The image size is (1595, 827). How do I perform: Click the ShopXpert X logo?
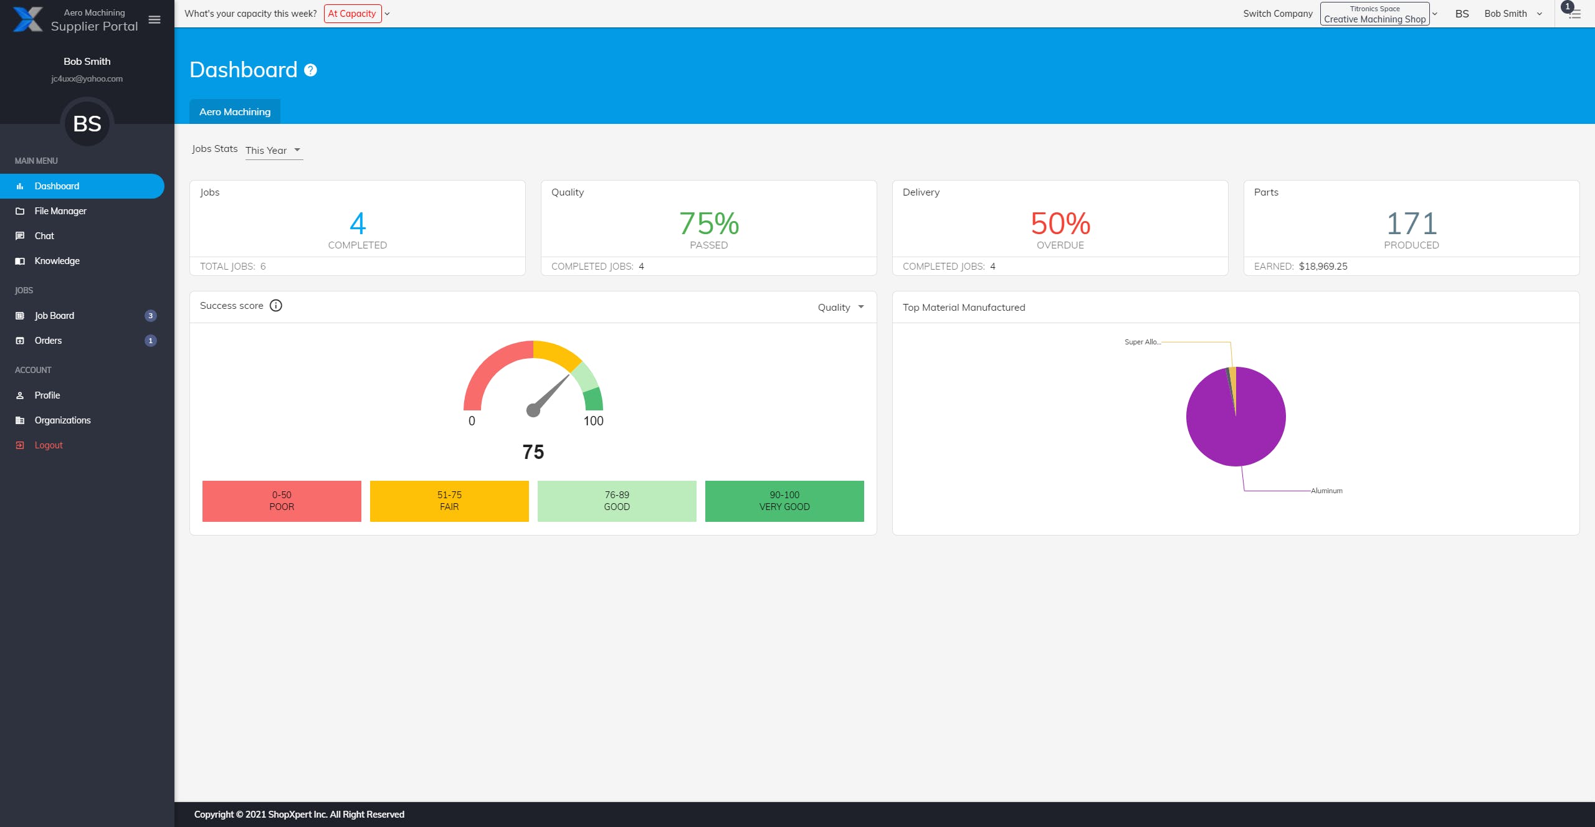pyautogui.click(x=27, y=19)
